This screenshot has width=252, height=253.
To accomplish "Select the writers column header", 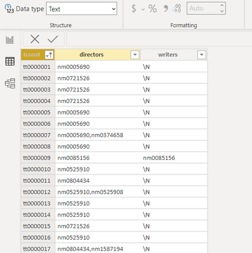I will click(174, 55).
